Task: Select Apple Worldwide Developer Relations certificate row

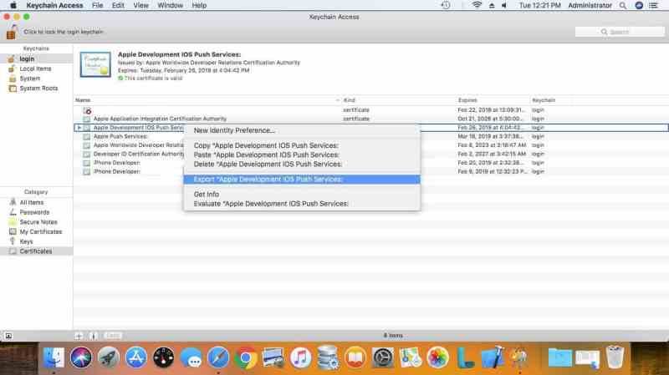Action: pos(370,145)
